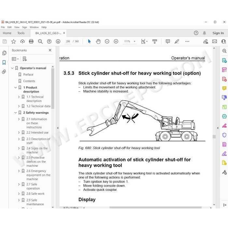Collapse the left navigation pane arrow
The image size is (228, 228).
tap(58, 128)
